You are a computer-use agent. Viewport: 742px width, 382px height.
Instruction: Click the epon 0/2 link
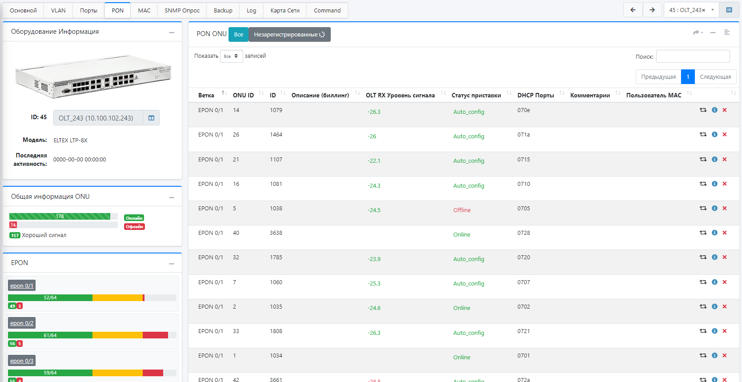pyautogui.click(x=22, y=323)
